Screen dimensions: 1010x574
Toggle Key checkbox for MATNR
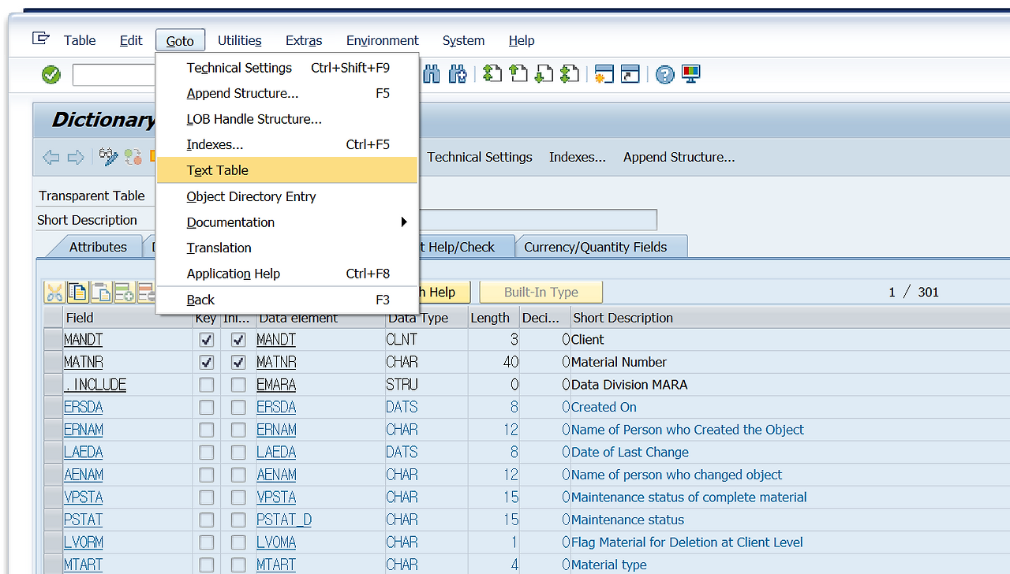click(207, 363)
